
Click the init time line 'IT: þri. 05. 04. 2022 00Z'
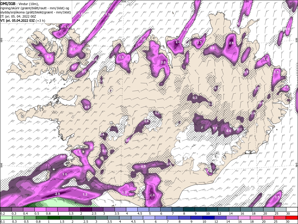tap(18, 16)
